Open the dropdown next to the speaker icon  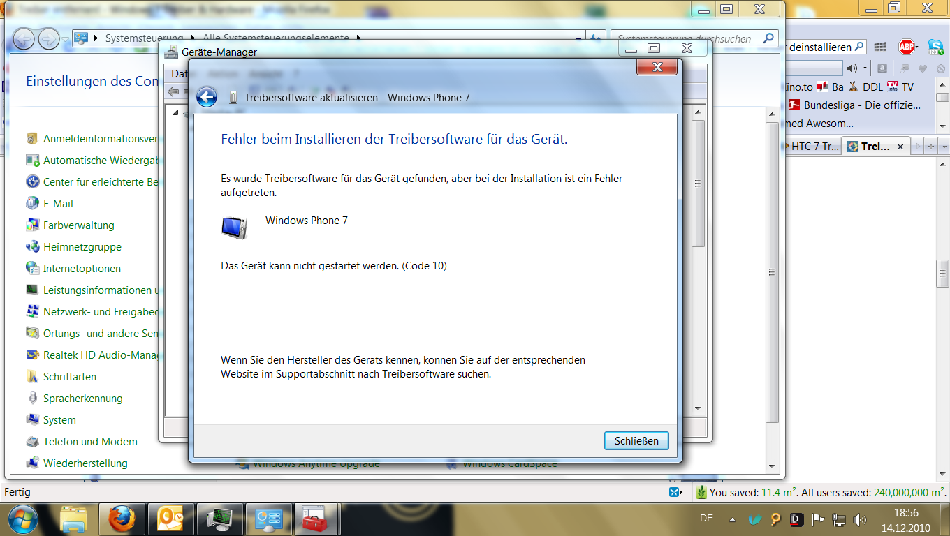click(x=865, y=68)
